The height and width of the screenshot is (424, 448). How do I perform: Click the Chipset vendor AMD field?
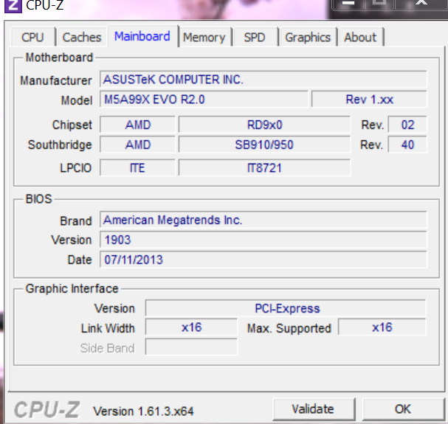point(137,125)
